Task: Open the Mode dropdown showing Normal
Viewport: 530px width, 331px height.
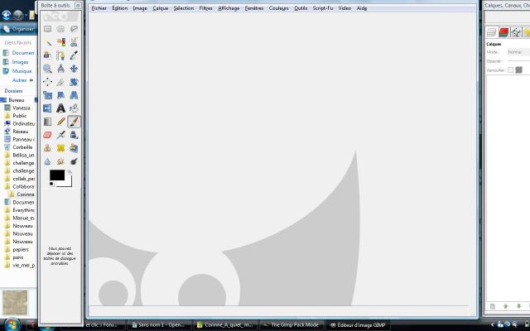Action: coord(518,52)
